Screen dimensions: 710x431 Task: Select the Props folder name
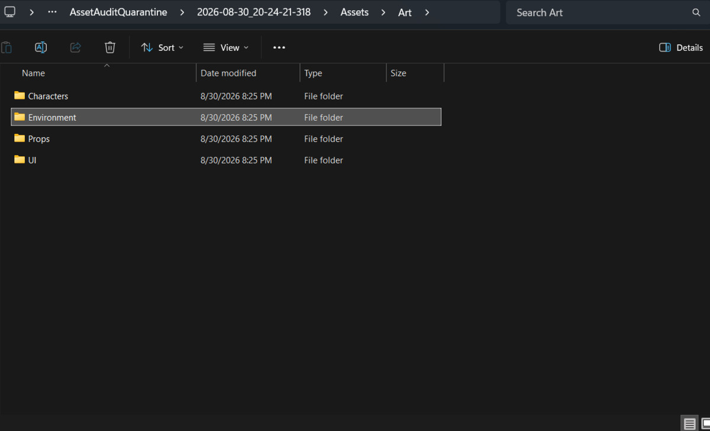(x=39, y=139)
